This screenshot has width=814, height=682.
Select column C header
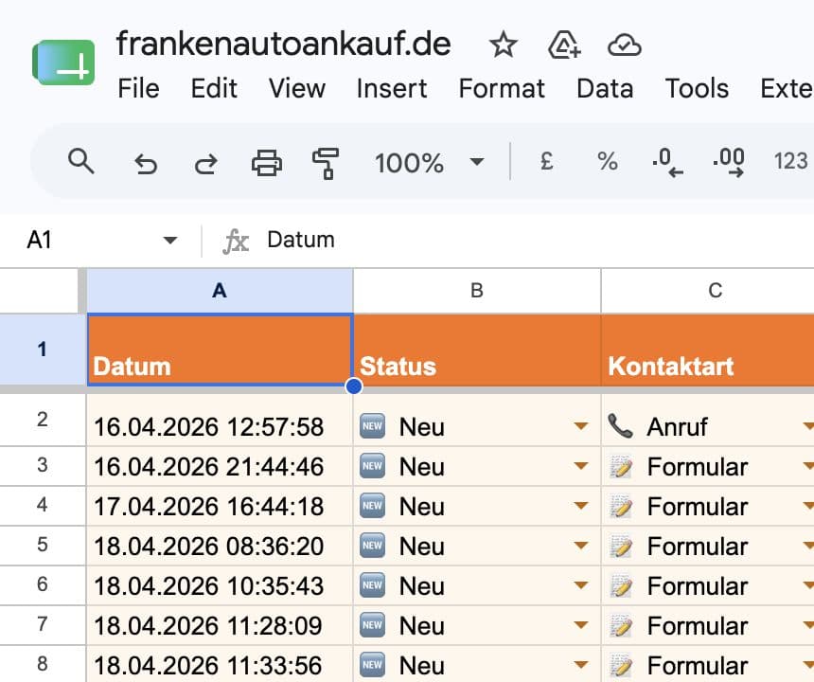tap(708, 291)
